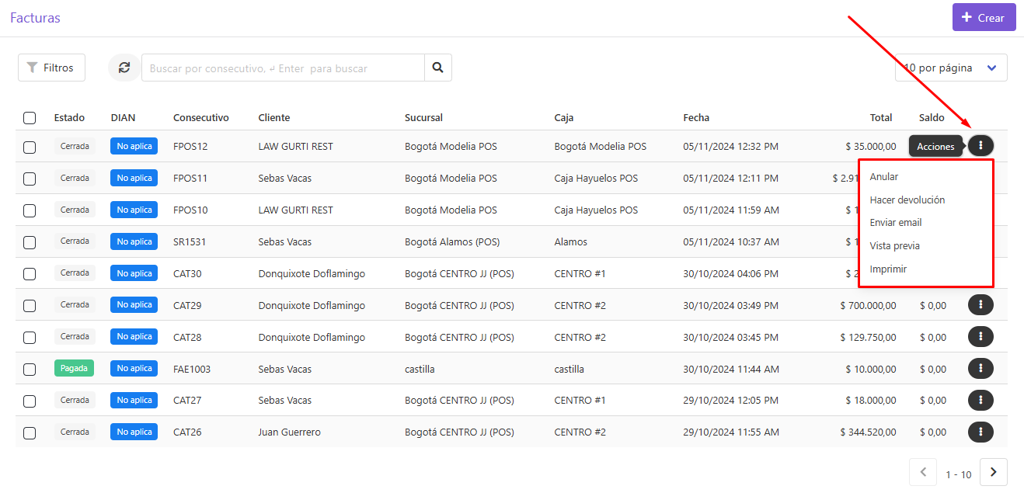This screenshot has width=1024, height=500.
Task: Open three-dot actions for FAE1003 row
Action: 980,368
